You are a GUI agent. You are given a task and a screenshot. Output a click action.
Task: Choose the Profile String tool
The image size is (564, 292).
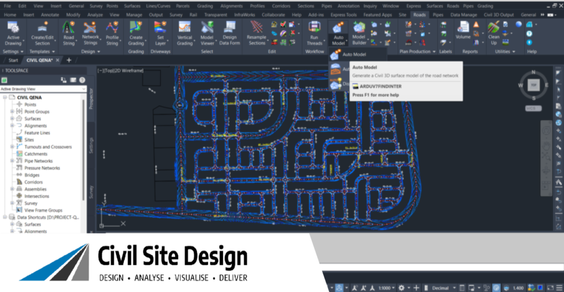pos(112,34)
